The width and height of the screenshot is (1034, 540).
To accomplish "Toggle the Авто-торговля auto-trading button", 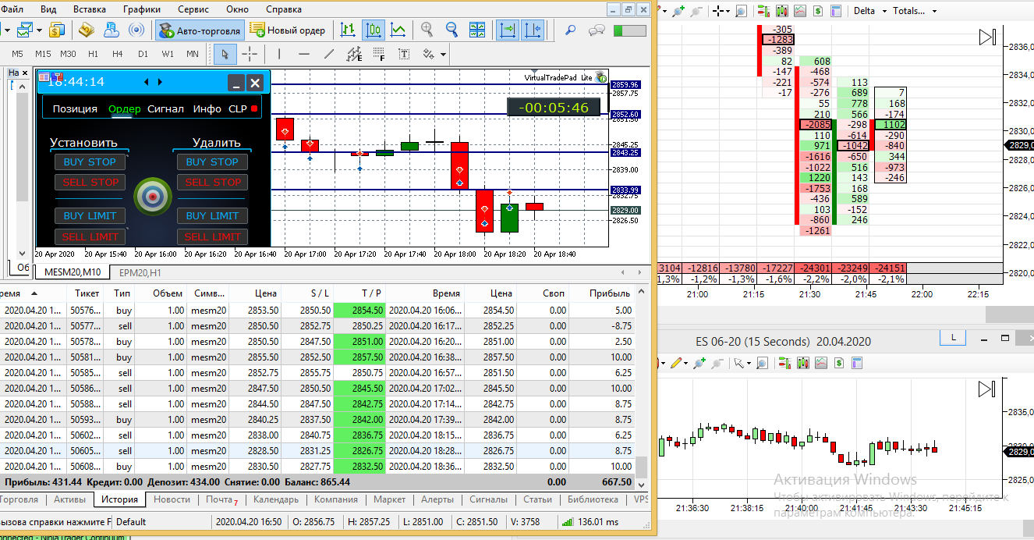I will click(199, 30).
